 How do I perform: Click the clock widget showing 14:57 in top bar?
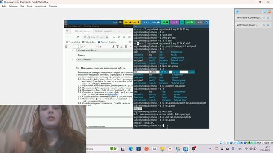tap(199, 22)
